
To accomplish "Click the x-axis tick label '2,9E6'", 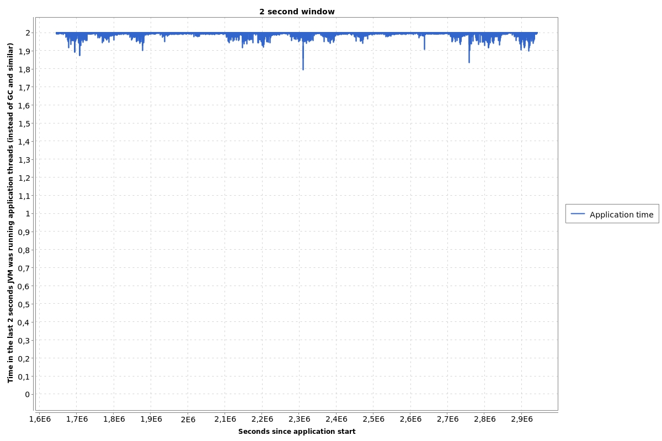I will click(x=522, y=420).
